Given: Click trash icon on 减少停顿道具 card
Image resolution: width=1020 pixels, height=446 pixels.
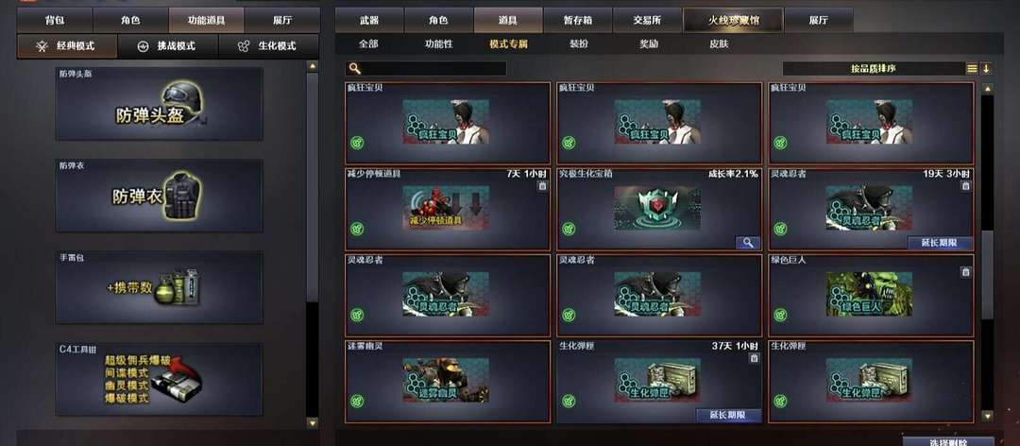Looking at the screenshot, I should (x=542, y=186).
